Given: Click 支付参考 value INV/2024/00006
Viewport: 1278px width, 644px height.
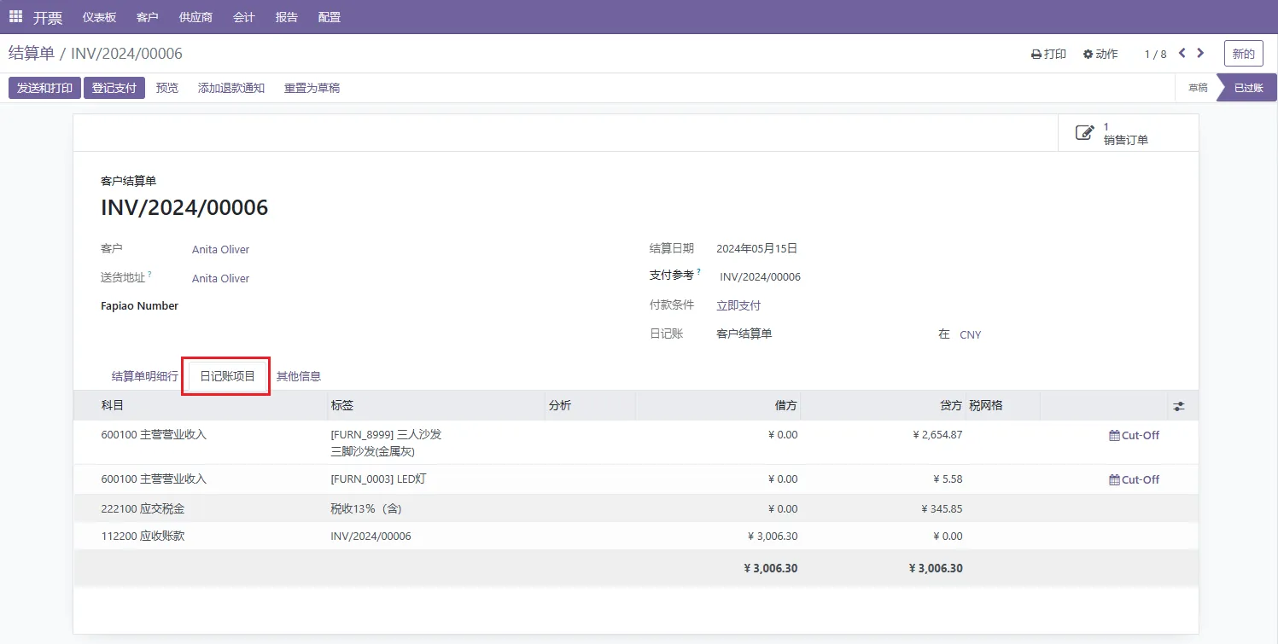Looking at the screenshot, I should pyautogui.click(x=761, y=277).
